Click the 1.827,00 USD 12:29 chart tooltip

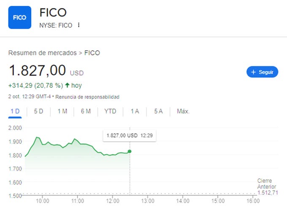click(x=130, y=135)
